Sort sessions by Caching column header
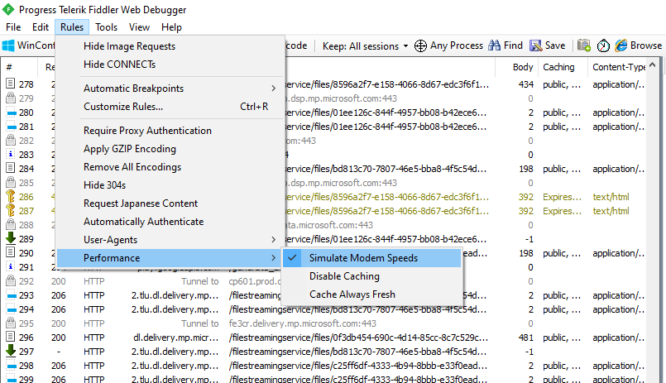The height and width of the screenshot is (383, 666). 563,67
